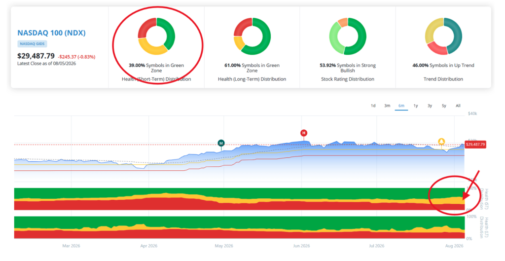505x261 pixels.
Task: Click the Jul 2026 axis label
Action: pyautogui.click(x=376, y=246)
